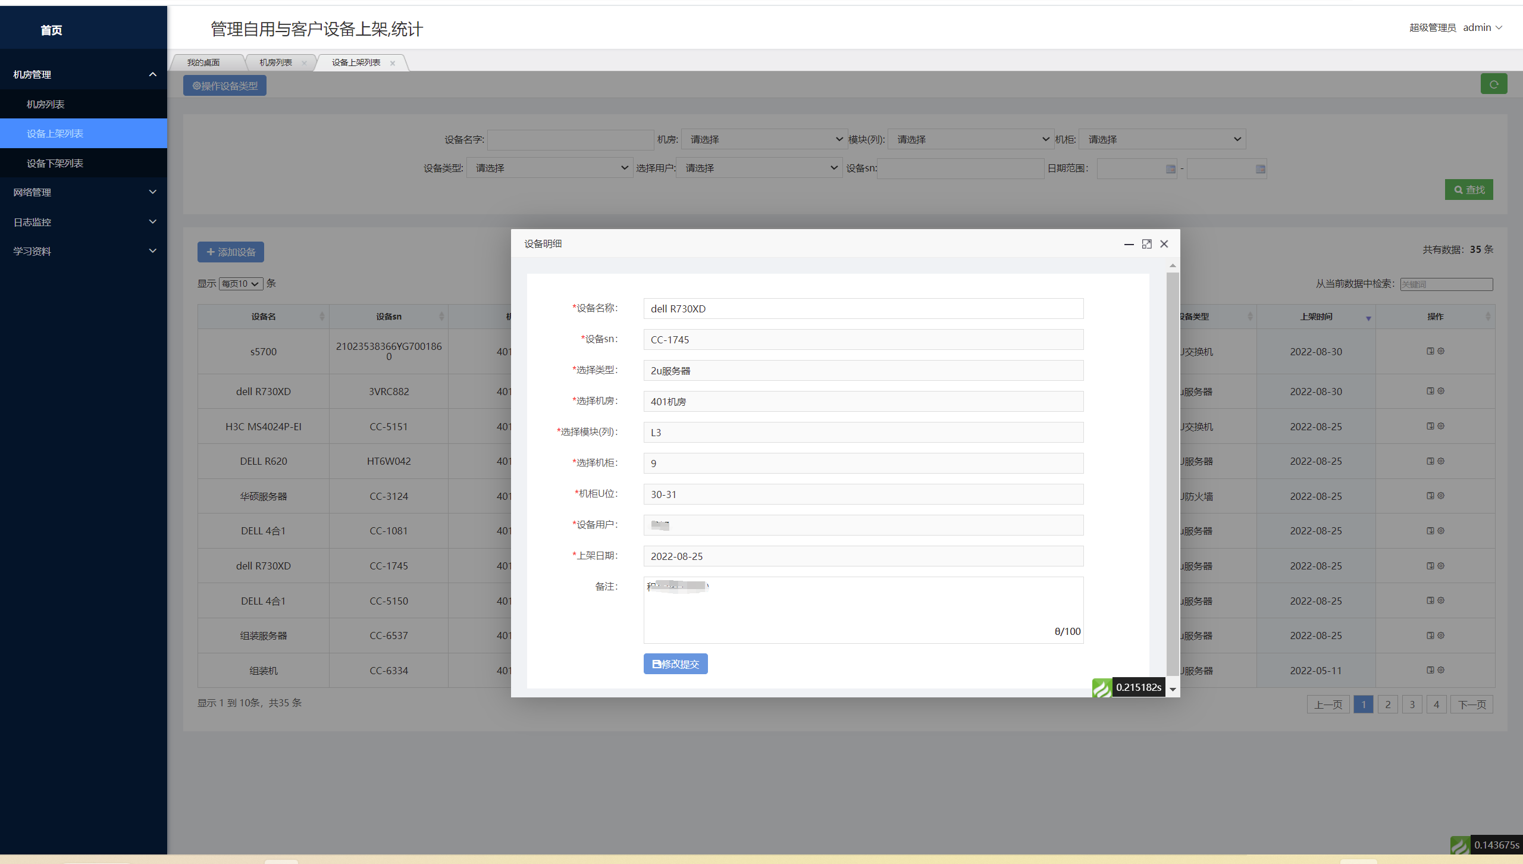This screenshot has height=864, width=1523.
Task: Select 设备上架列表 in the sidebar
Action: 83,133
